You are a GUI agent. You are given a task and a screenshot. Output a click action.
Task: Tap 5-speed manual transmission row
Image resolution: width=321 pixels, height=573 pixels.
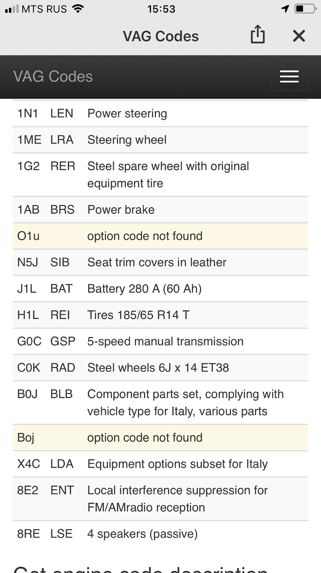tap(160, 341)
